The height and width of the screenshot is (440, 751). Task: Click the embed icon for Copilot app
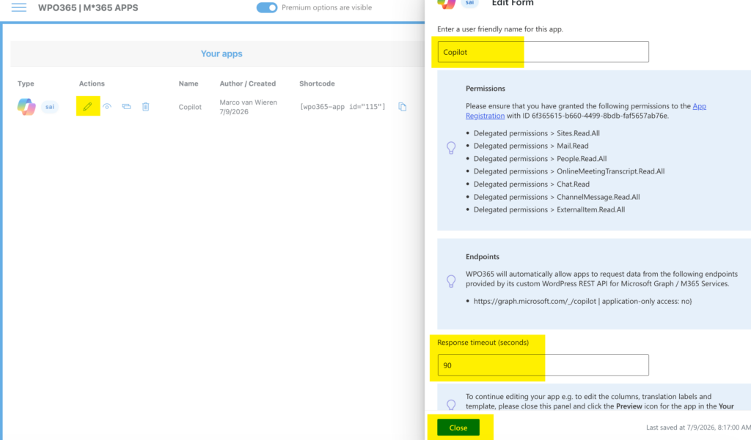pos(126,107)
